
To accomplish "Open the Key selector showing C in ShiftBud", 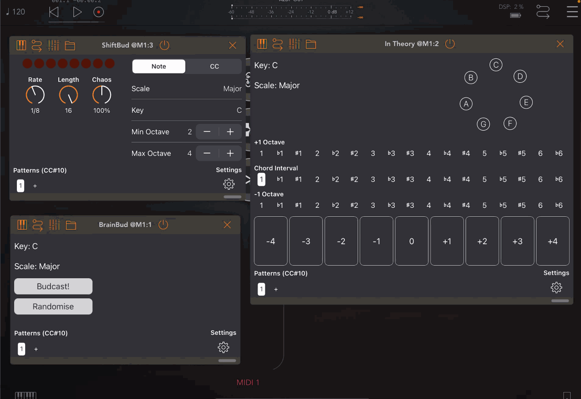I will click(186, 110).
